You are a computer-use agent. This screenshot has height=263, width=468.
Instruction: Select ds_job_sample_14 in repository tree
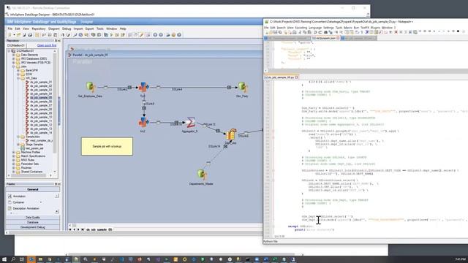[41, 132]
